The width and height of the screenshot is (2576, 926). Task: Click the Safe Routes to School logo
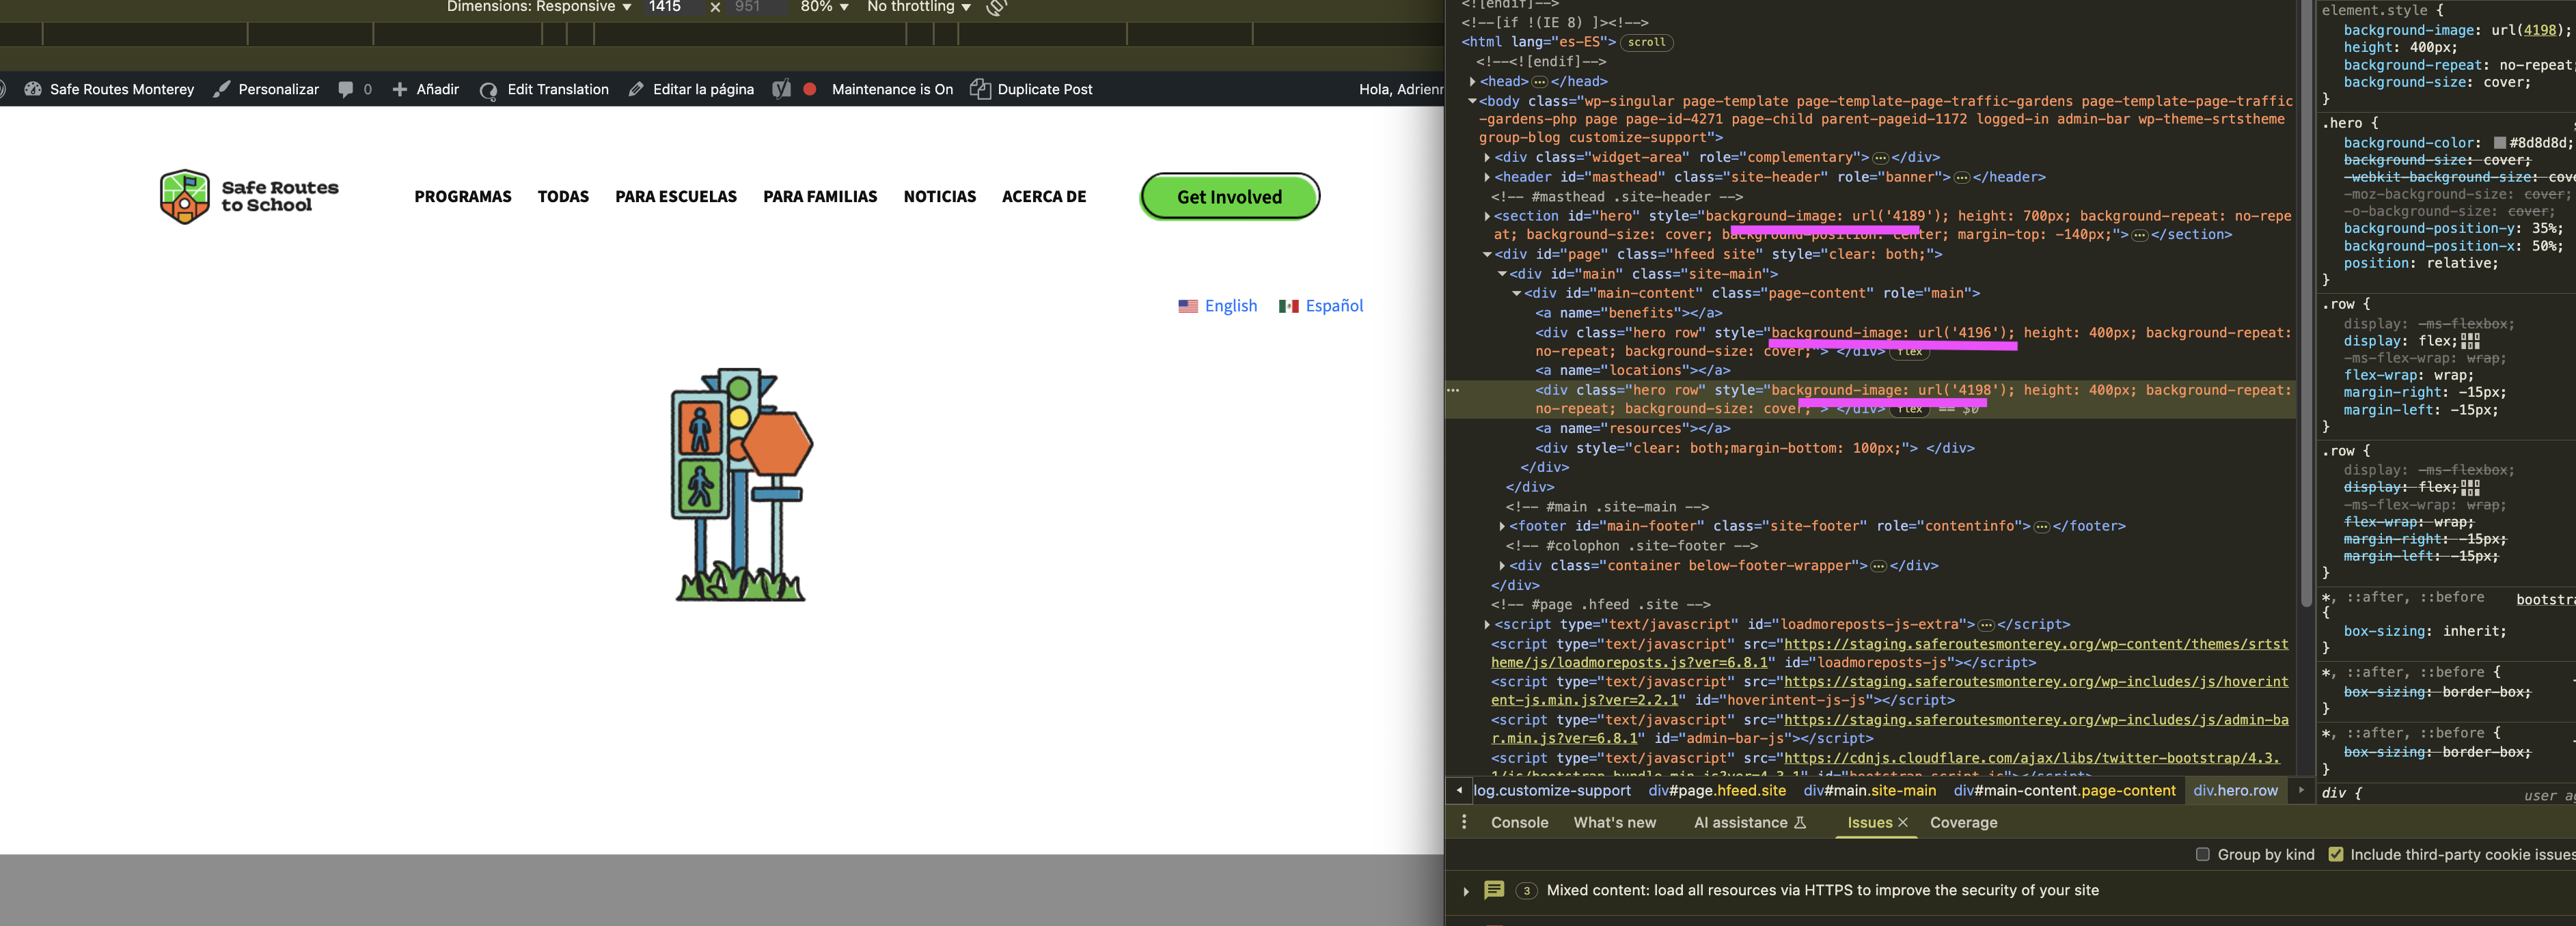tap(250, 197)
